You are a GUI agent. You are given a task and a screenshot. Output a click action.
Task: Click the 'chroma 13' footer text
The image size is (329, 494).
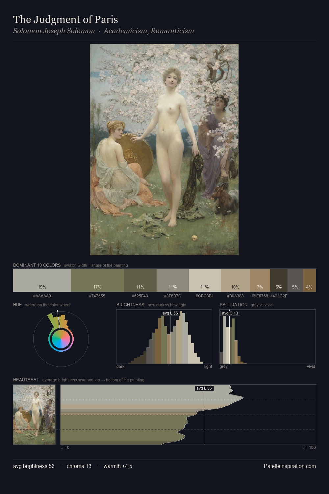tap(79, 466)
